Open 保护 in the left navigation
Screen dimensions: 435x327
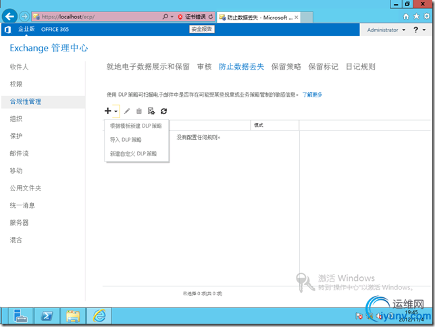(16, 136)
